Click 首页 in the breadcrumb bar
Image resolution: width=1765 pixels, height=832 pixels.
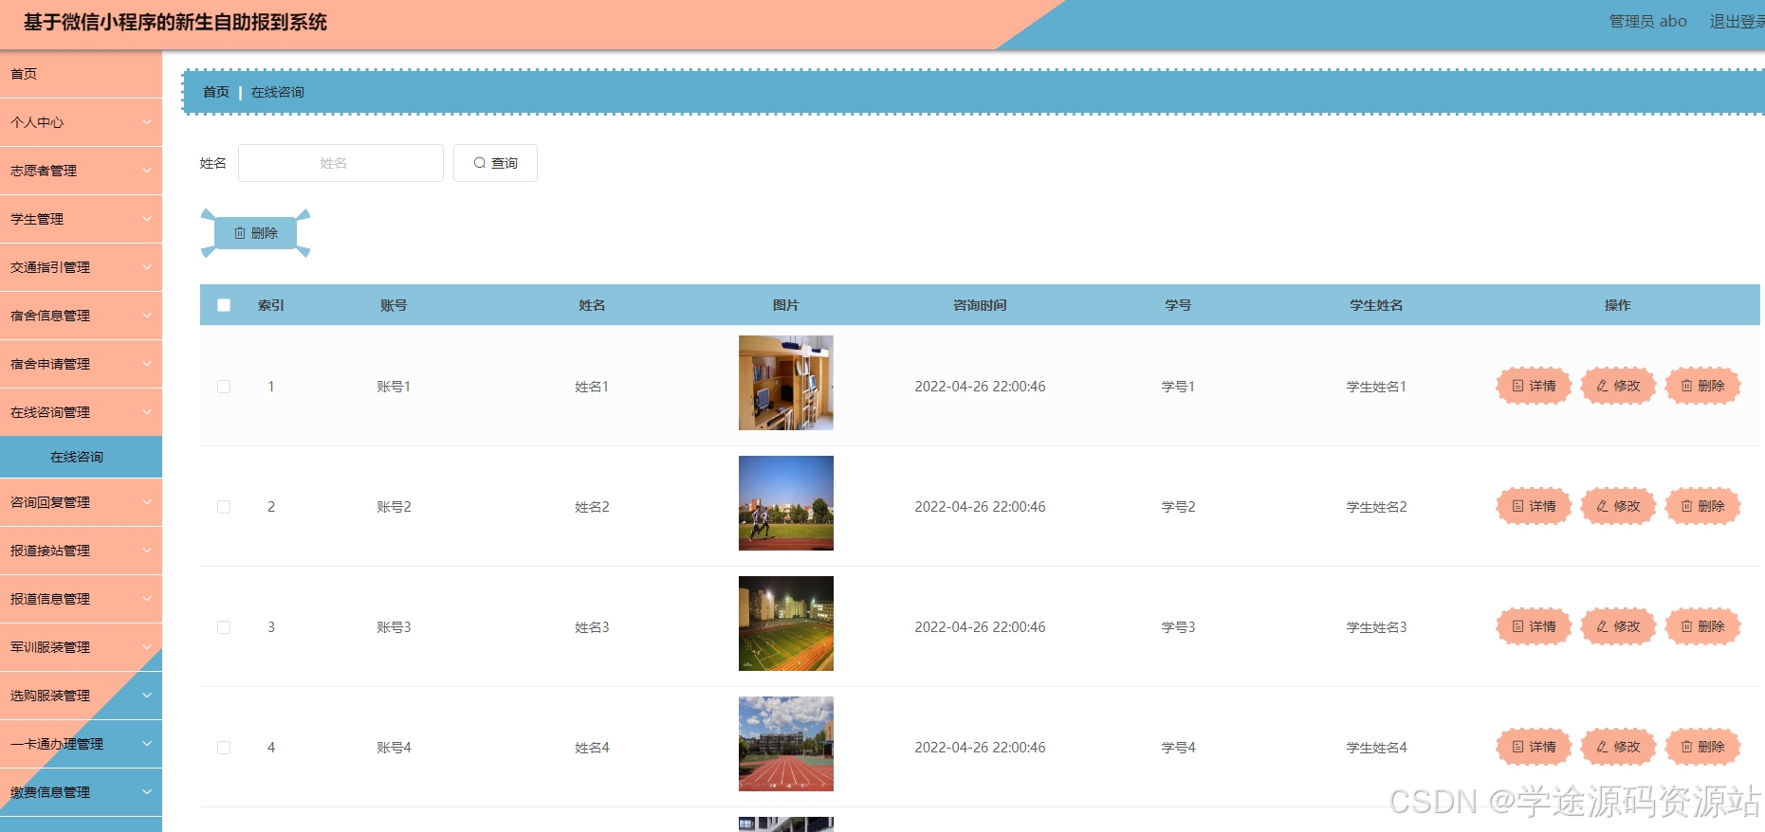click(216, 92)
